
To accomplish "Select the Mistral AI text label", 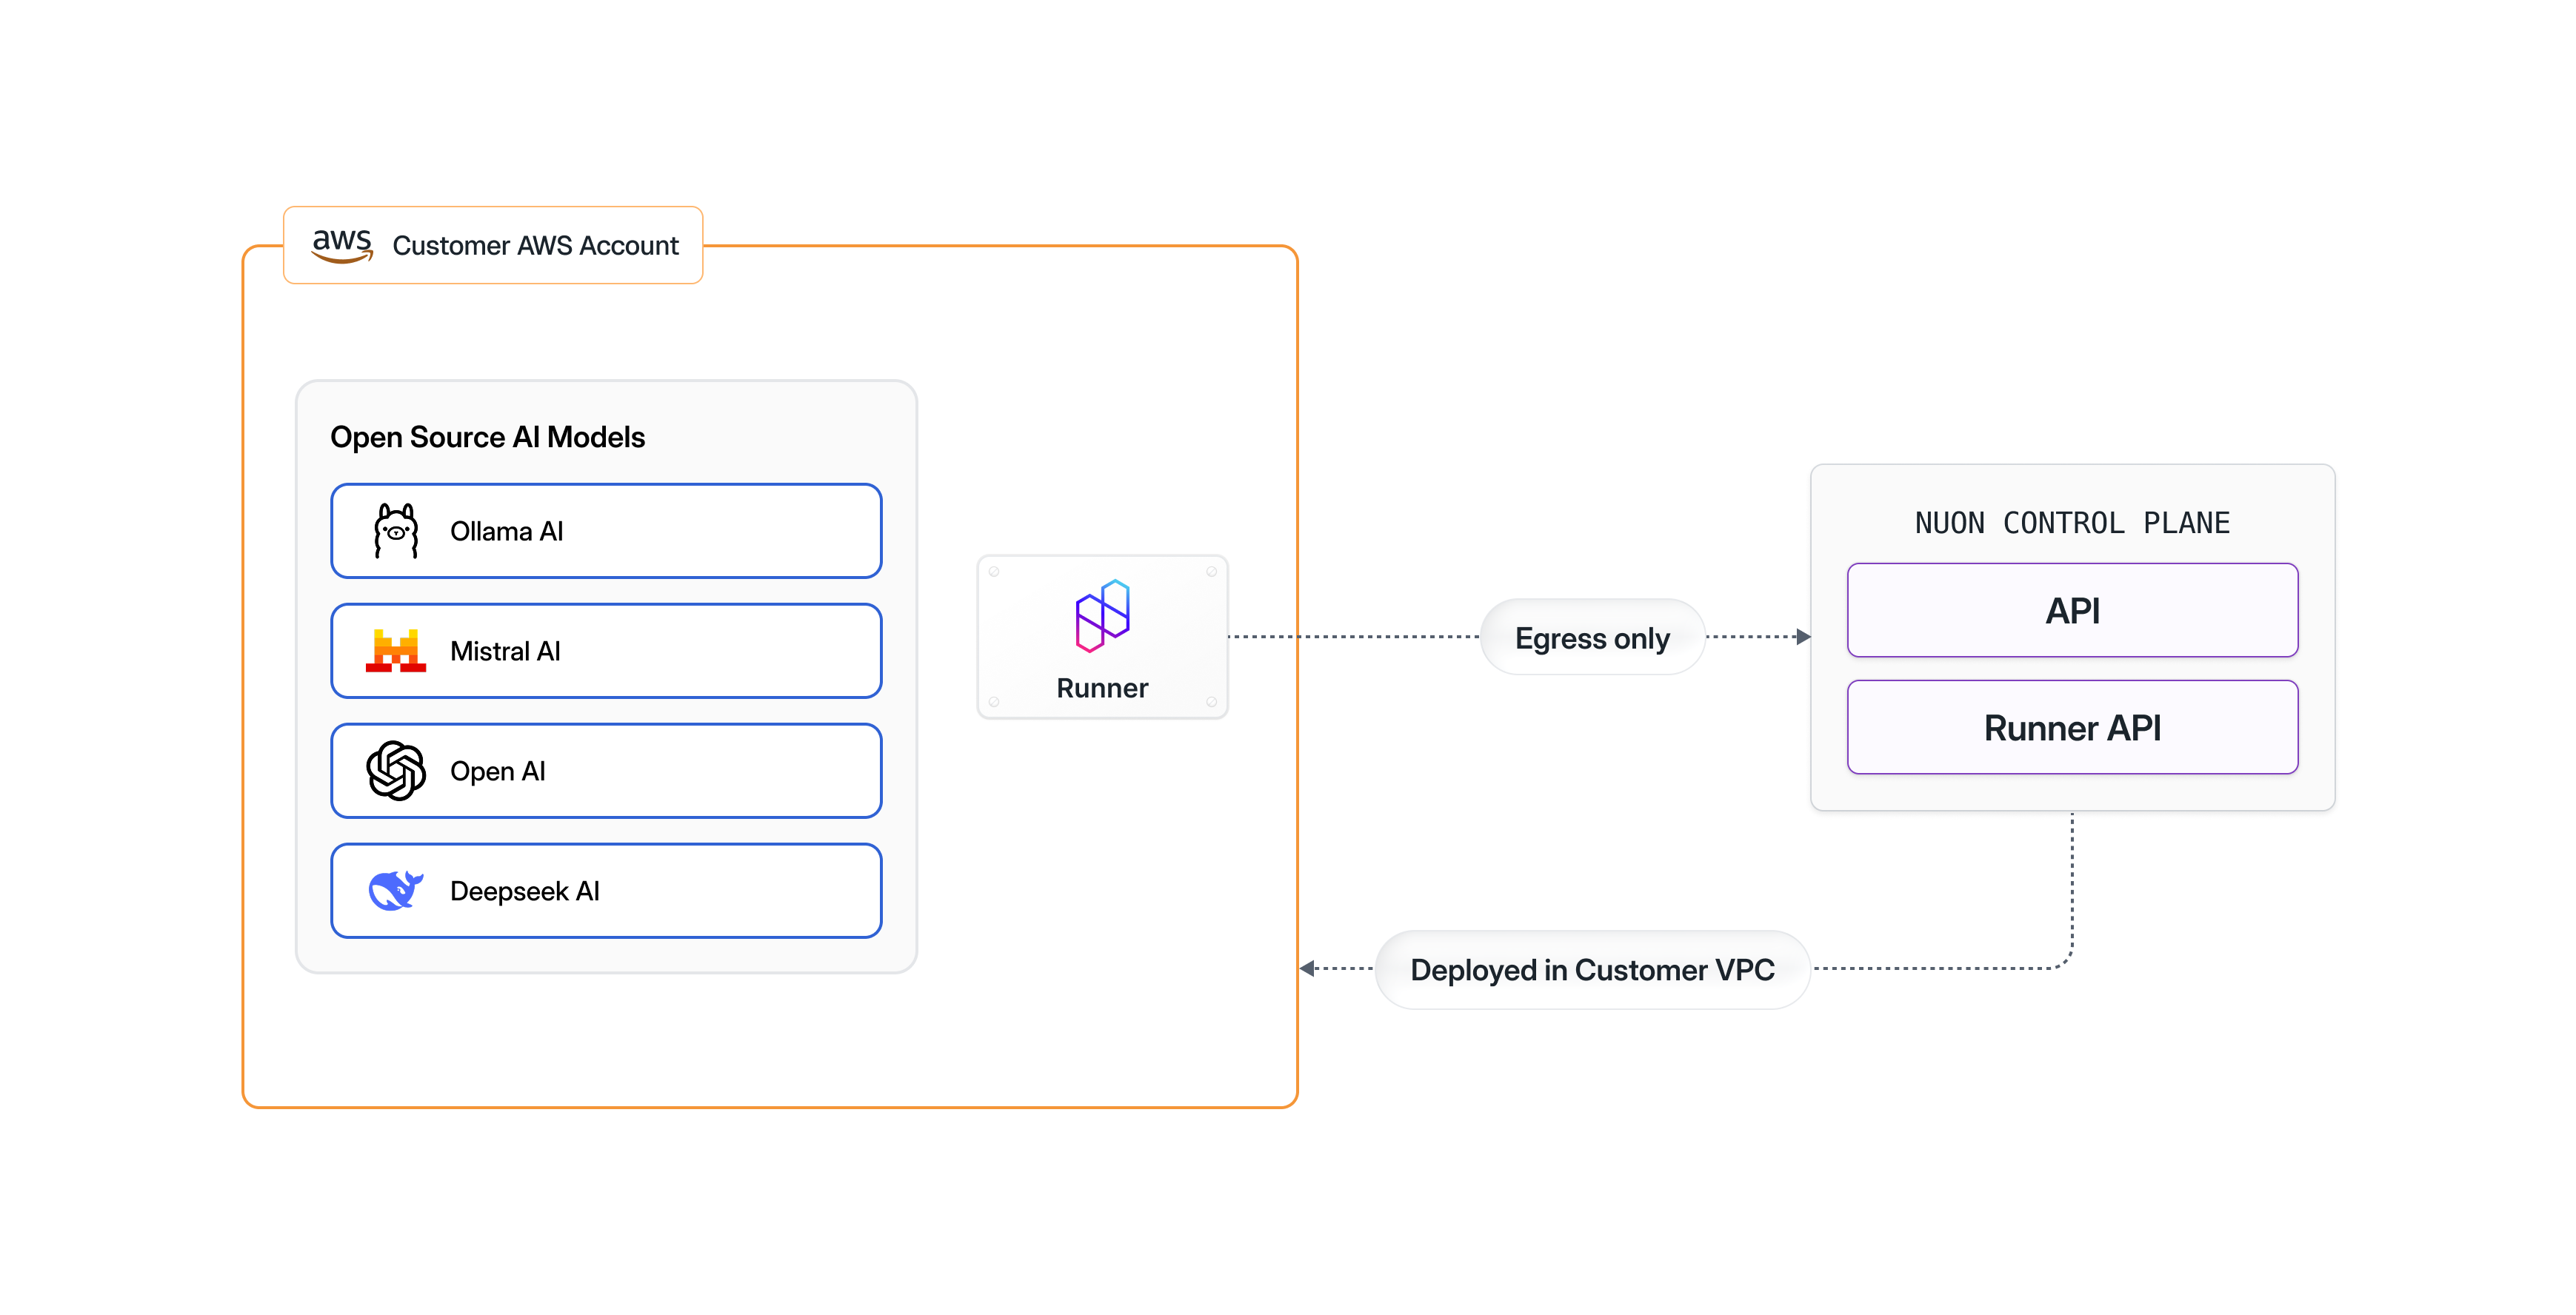I will point(505,651).
